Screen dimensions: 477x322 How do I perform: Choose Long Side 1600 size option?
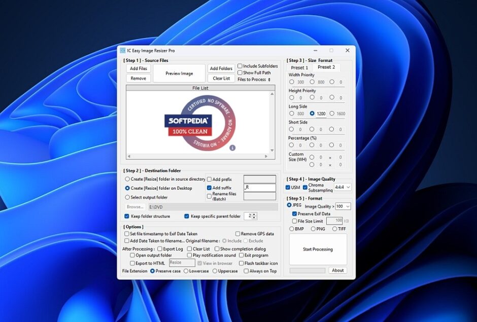(x=332, y=114)
